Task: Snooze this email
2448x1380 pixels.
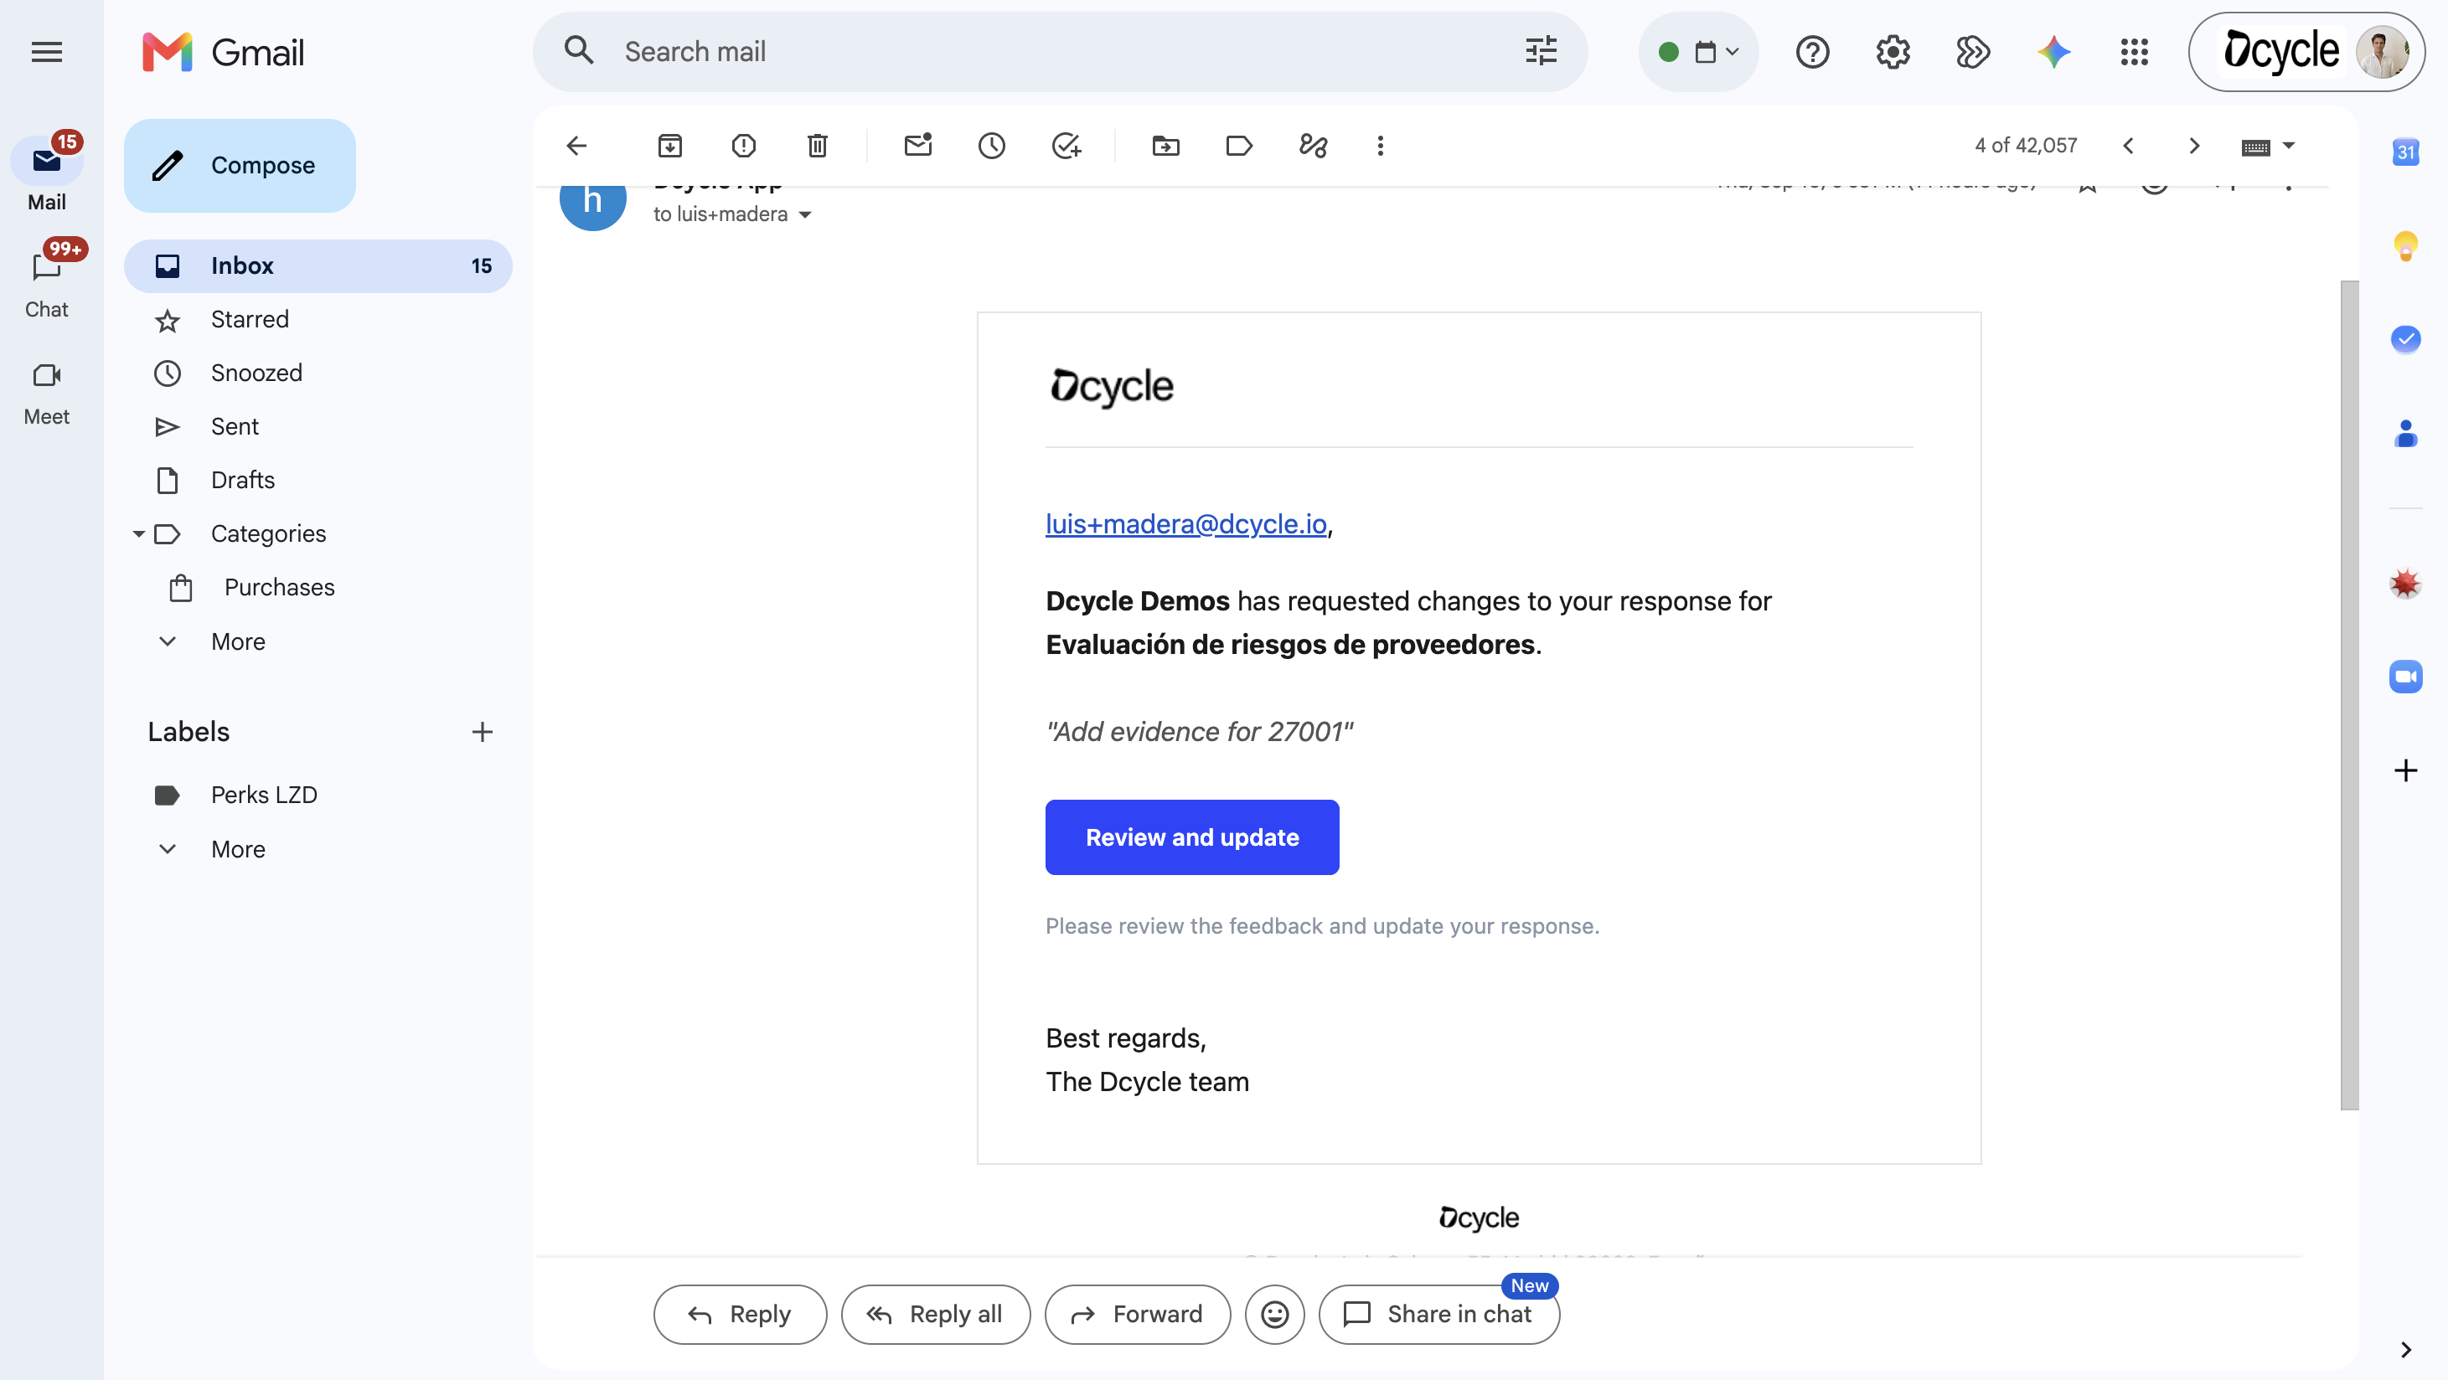Action: click(x=991, y=146)
